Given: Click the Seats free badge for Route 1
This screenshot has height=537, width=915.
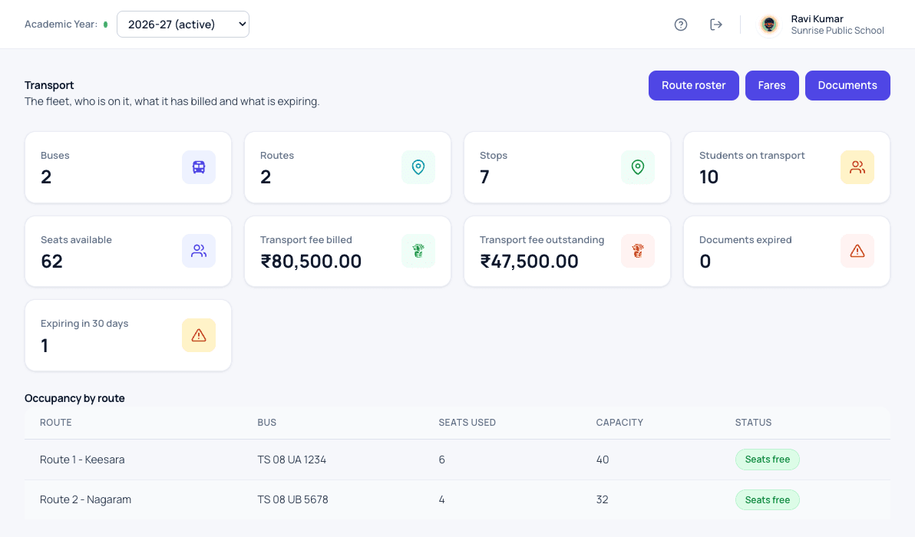Looking at the screenshot, I should (x=768, y=460).
